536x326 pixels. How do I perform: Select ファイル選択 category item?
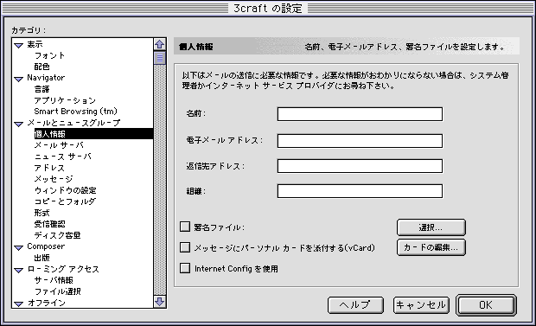pyautogui.click(x=57, y=291)
